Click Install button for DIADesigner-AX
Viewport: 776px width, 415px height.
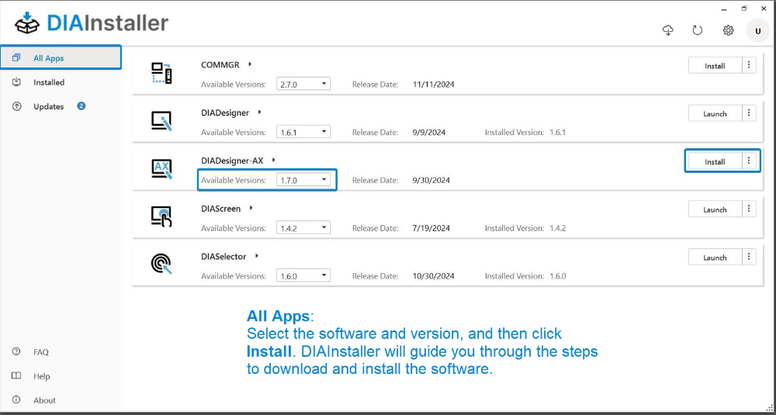[715, 161]
